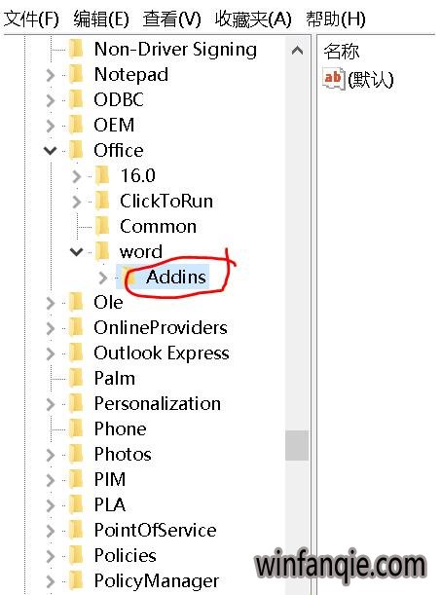
Task: Click the Palm folder icon
Action: point(76,378)
